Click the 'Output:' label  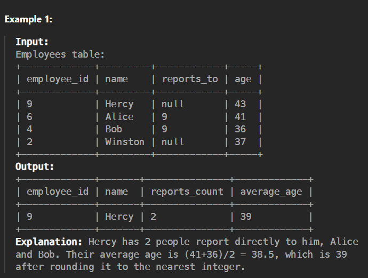35,166
